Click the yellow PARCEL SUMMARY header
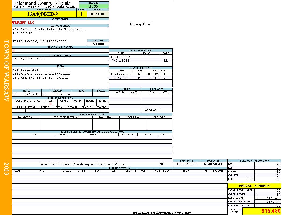Screen dimensions: 282x215 [254, 186]
